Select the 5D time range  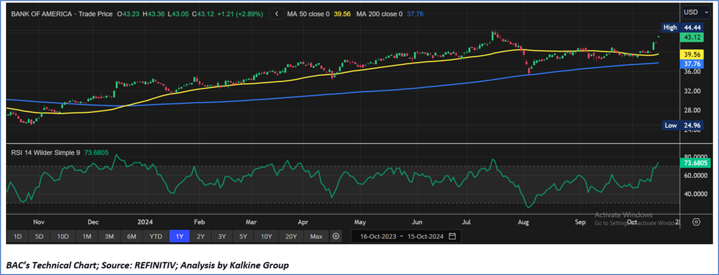point(39,236)
